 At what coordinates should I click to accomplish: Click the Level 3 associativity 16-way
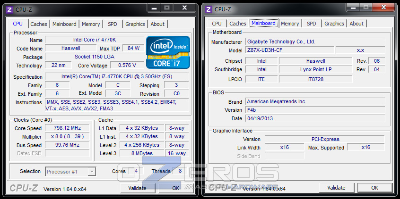[x=177, y=153]
